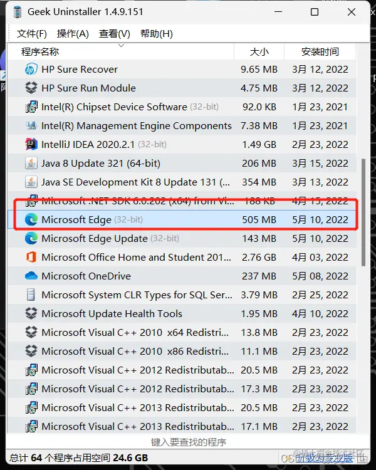
Task: Click the Microsoft Edge Update icon
Action: point(31,239)
